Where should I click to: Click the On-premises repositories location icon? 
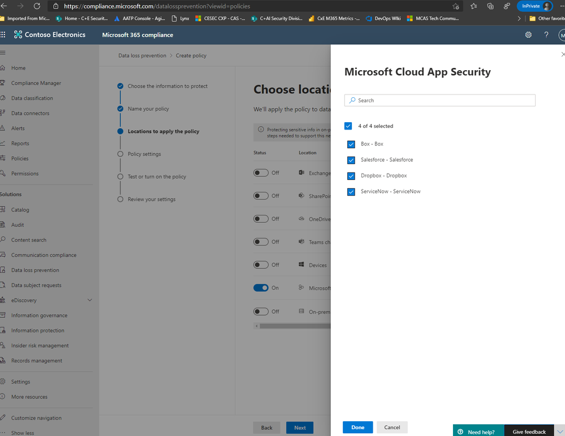(x=301, y=312)
